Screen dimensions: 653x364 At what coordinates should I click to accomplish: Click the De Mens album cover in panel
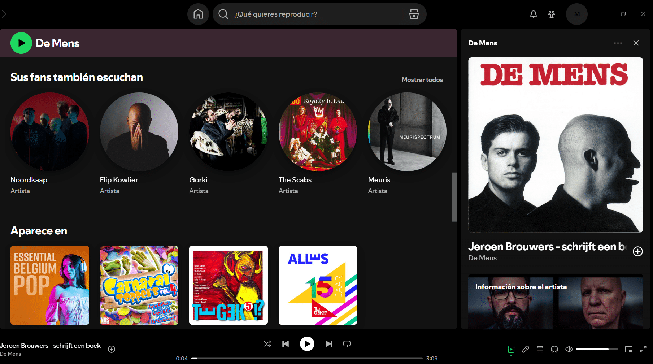[556, 145]
